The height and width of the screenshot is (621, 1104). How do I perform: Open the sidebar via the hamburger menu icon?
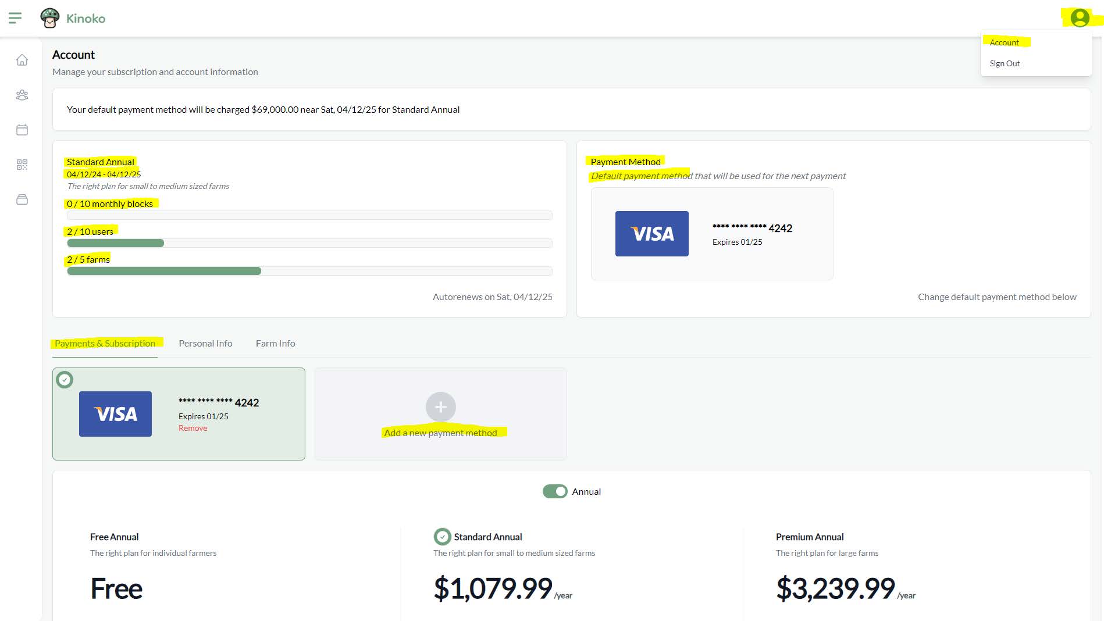click(16, 17)
